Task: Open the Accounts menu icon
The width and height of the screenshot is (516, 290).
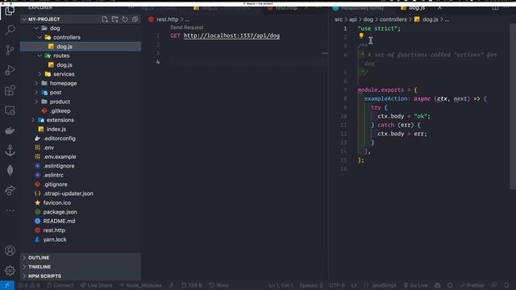Action: click(x=10, y=251)
